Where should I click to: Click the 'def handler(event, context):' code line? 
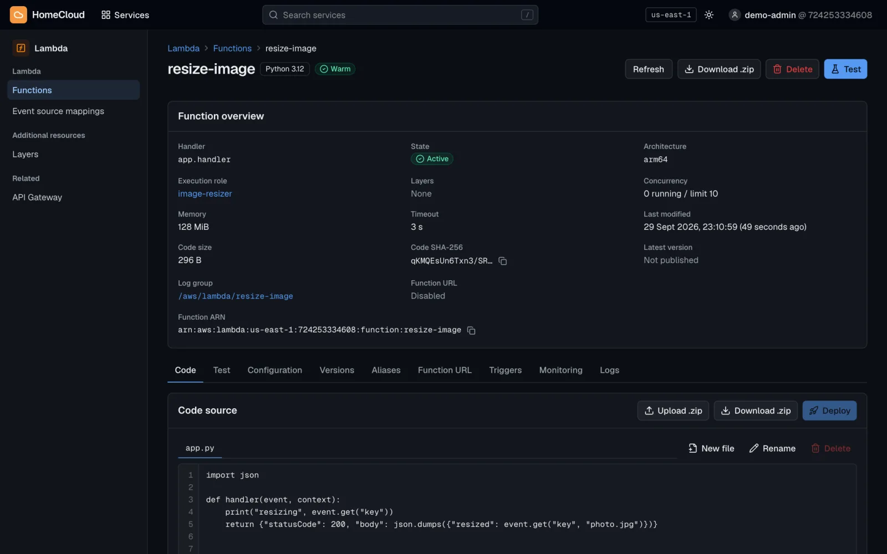[273, 500]
